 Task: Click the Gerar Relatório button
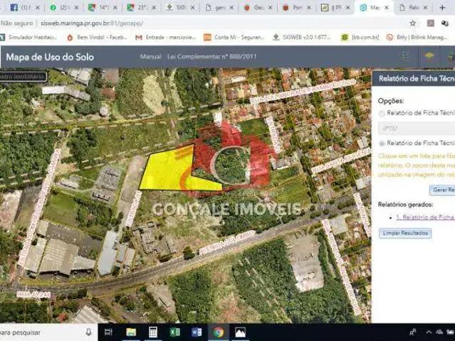pyautogui.click(x=441, y=190)
